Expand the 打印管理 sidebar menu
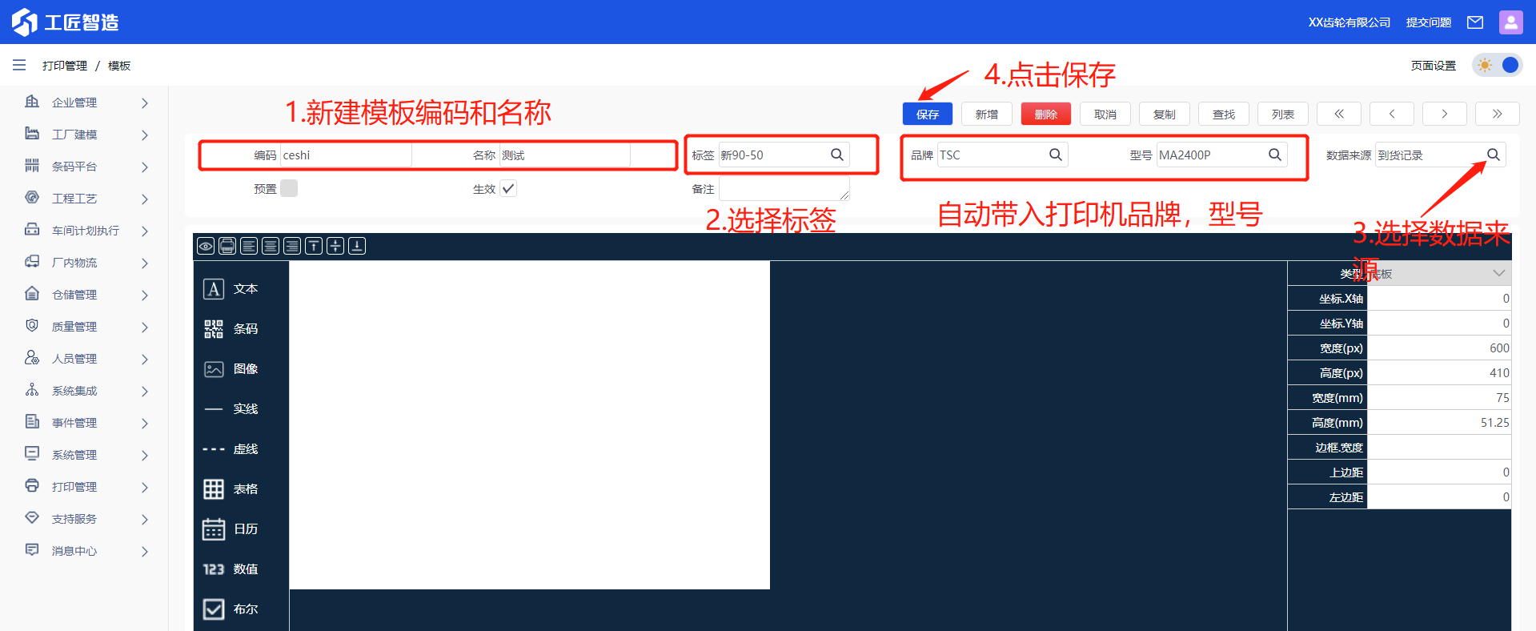This screenshot has width=1536, height=631. (86, 487)
